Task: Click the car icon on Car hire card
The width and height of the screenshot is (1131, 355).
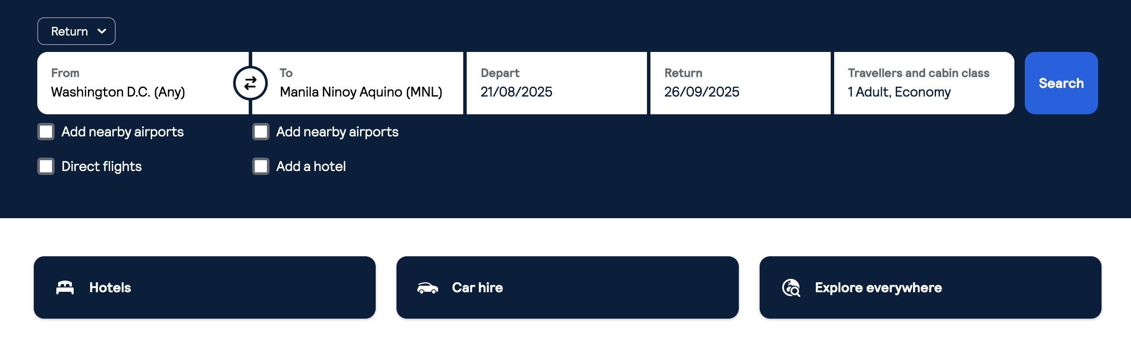Action: click(427, 288)
